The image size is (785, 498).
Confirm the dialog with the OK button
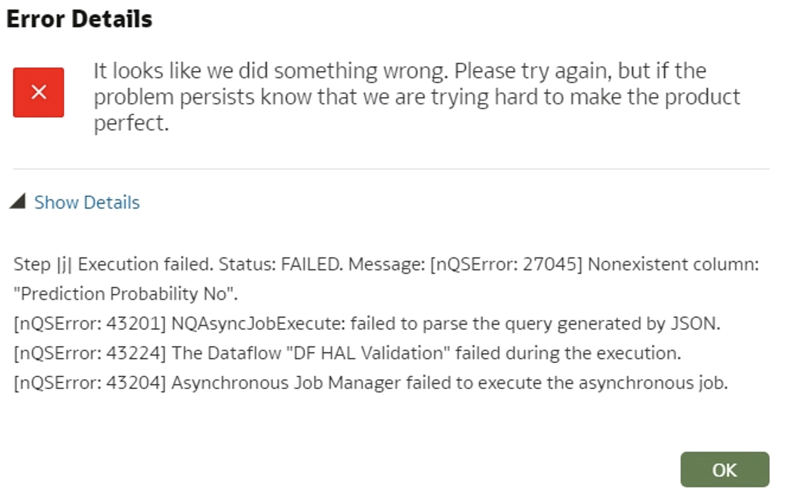725,470
